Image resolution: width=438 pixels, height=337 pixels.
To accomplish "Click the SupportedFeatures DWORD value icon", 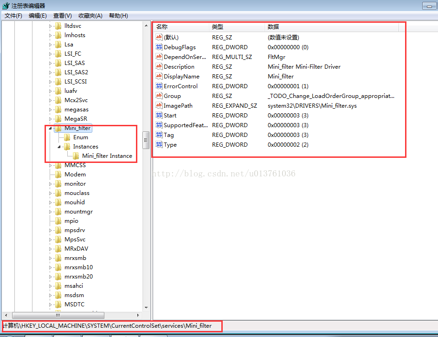I will (159, 125).
